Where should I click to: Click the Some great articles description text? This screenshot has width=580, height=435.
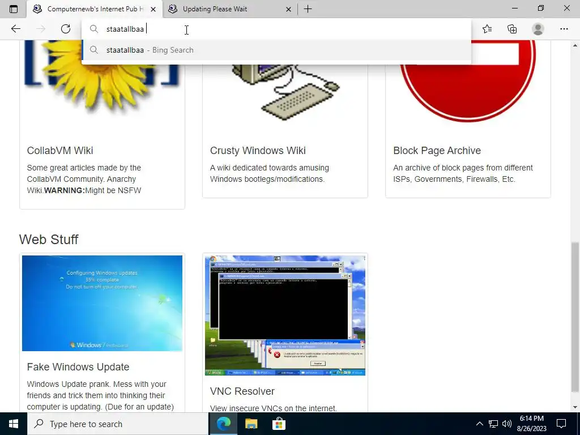click(x=84, y=179)
